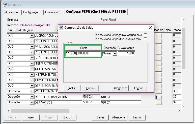Screen dimensions: 195x124
Task: Expand SubTipo dropdown for LUCROS ACUMUL row
Action: coord(32,36)
